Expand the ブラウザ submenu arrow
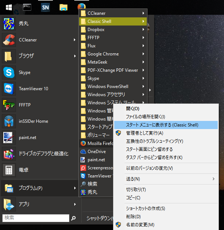 (75, 56)
